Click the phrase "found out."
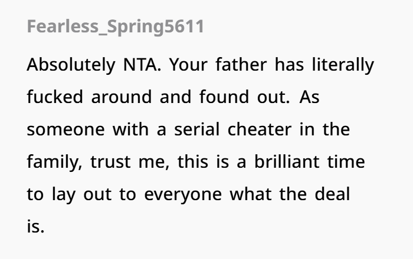 (x=245, y=97)
